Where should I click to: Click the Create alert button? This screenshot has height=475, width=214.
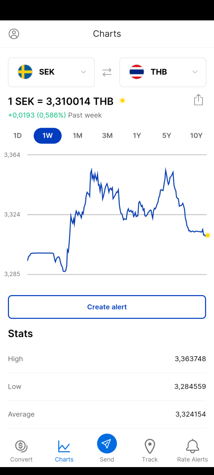pyautogui.click(x=107, y=307)
